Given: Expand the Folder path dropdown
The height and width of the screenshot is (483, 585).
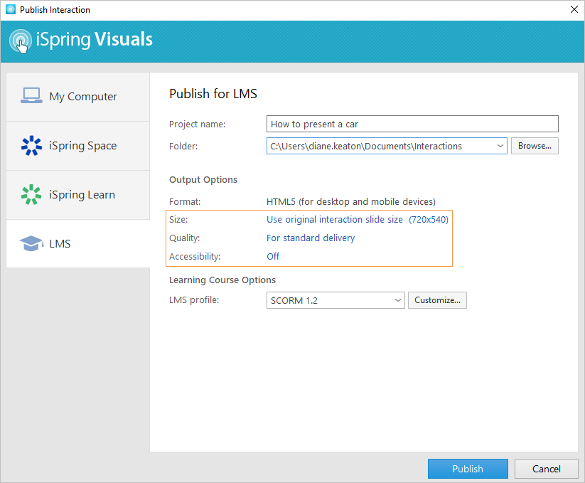Looking at the screenshot, I should coord(499,146).
